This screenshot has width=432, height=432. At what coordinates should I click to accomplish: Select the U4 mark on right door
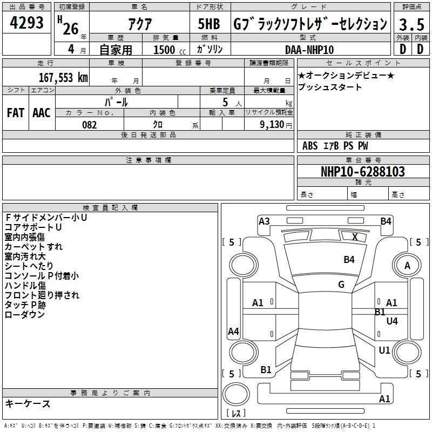(x=392, y=321)
